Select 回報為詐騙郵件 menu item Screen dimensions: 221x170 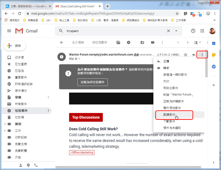coord(179,101)
